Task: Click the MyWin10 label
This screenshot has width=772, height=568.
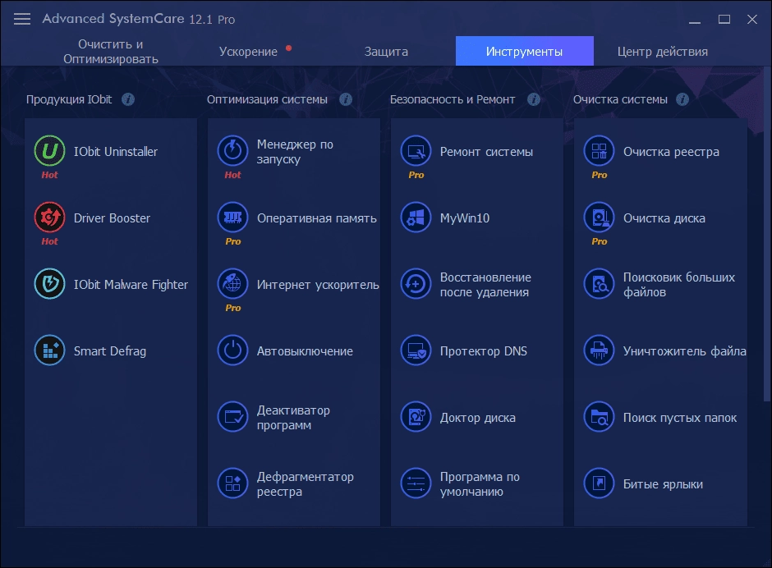Action: pyautogui.click(x=465, y=218)
